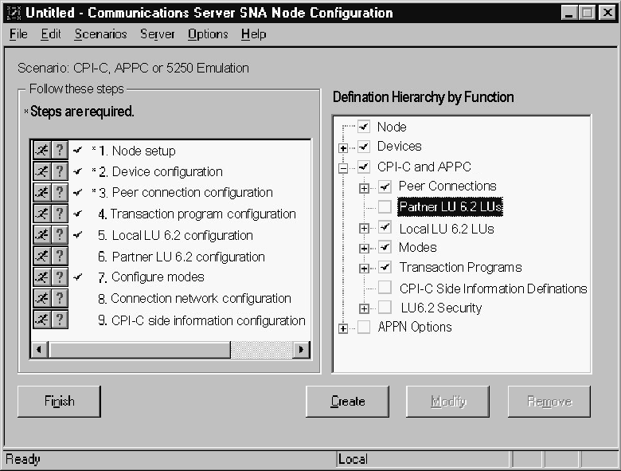Select Partner LU 6.2 LUs tree item
Image resolution: width=621 pixels, height=471 pixels.
point(451,207)
